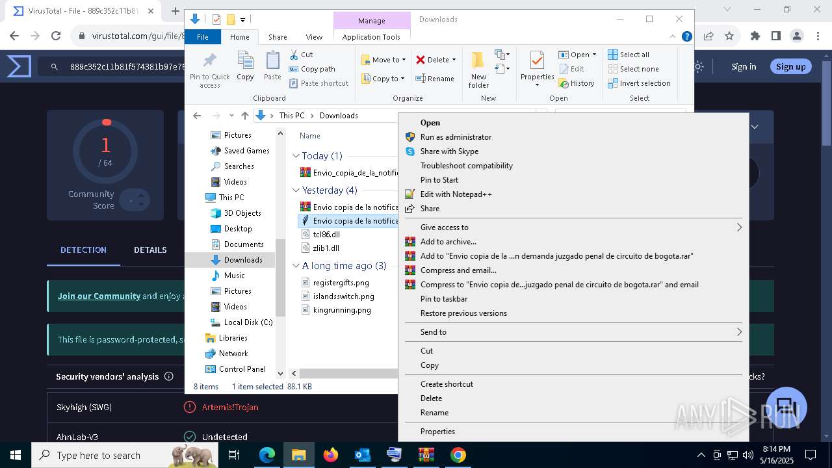Image resolution: width=832 pixels, height=468 pixels.
Task: Open Control Panel in navigation pane
Action: tap(242, 369)
